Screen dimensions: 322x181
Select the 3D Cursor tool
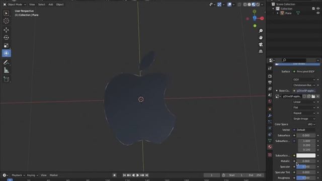6,21
